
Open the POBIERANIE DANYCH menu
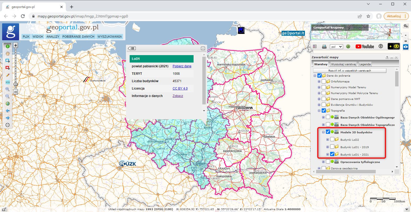click(x=78, y=37)
